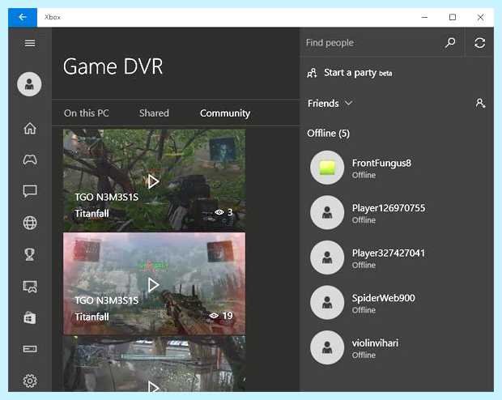
Task: Select the Community tab
Action: [x=225, y=113]
